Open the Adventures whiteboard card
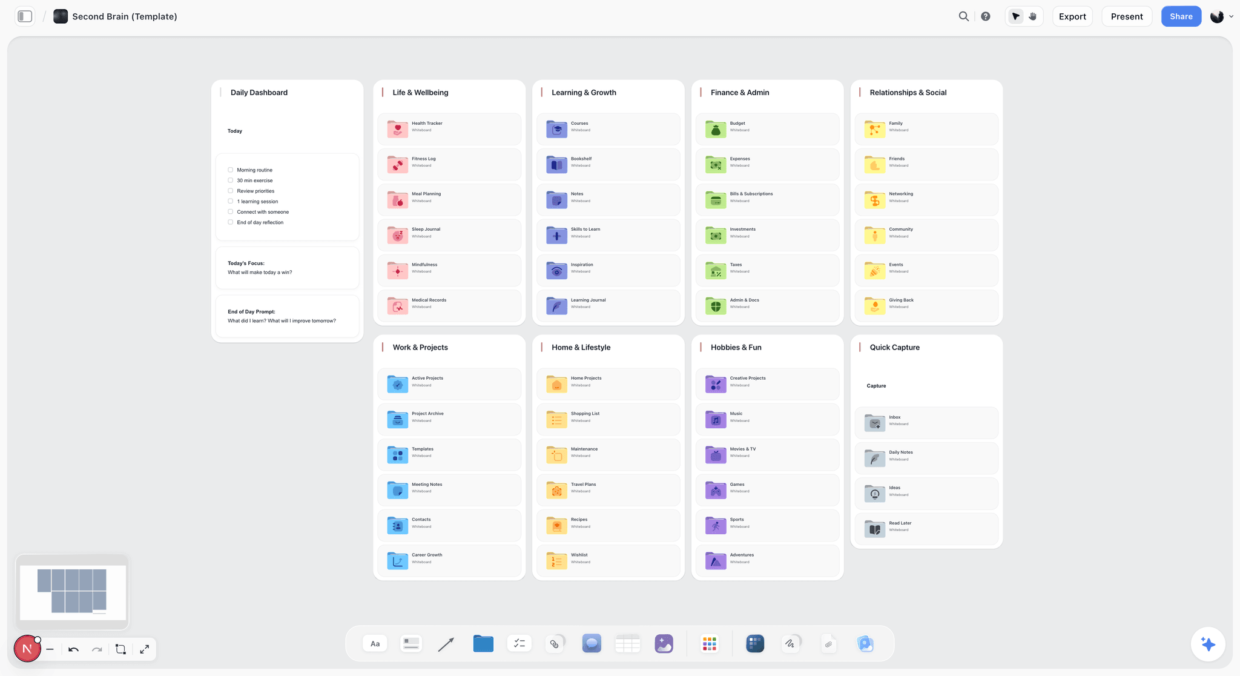 (x=767, y=561)
